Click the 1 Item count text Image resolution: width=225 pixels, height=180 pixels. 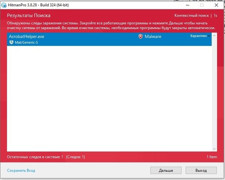211,157
